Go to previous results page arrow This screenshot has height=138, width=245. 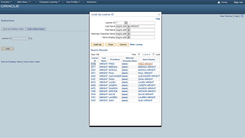click(x=139, y=54)
